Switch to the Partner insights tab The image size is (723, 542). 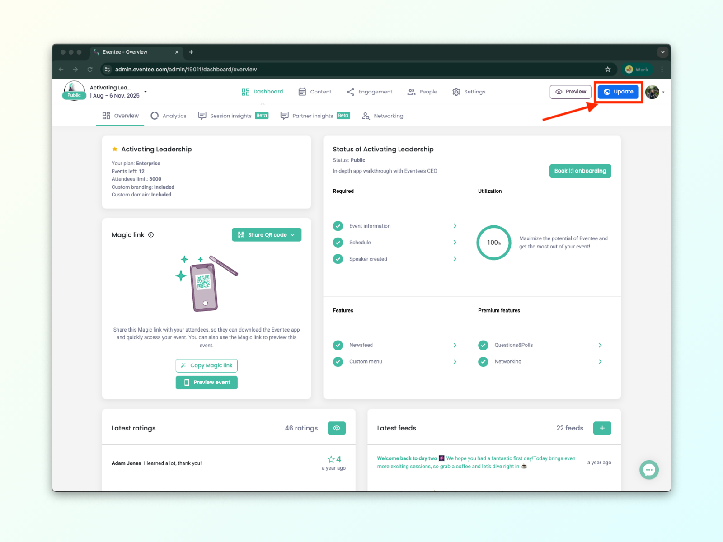click(315, 116)
